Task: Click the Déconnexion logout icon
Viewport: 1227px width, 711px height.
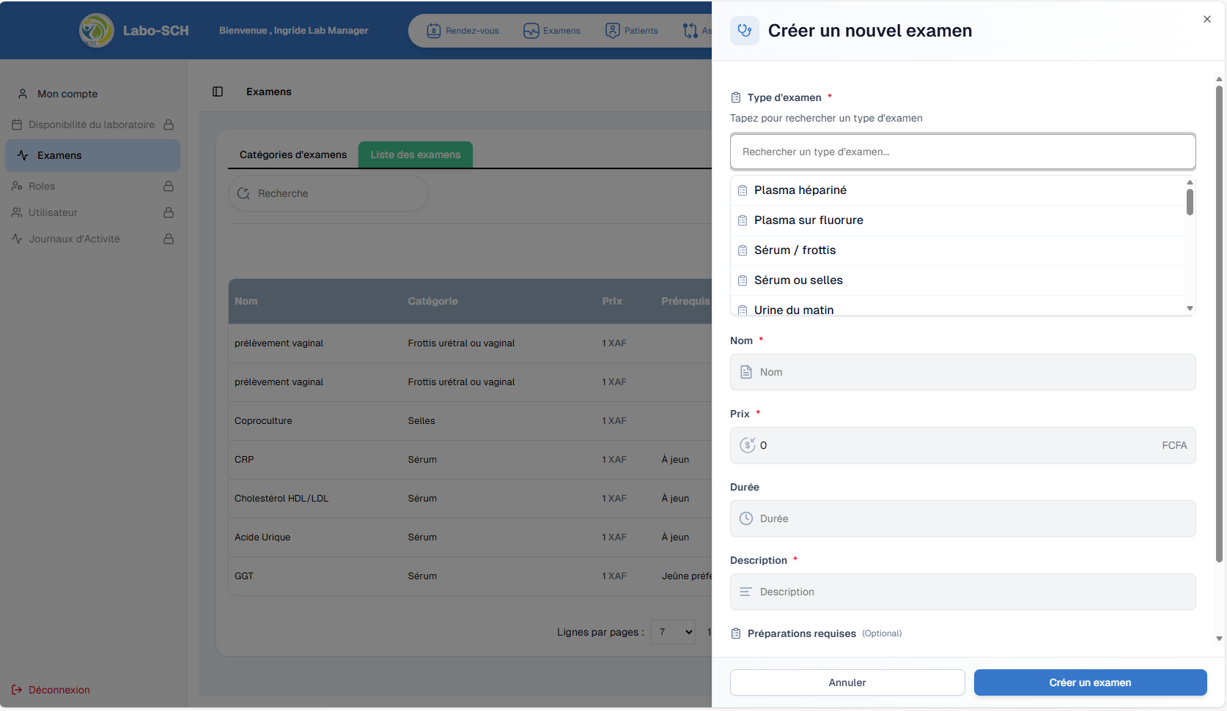Action: coord(17,690)
